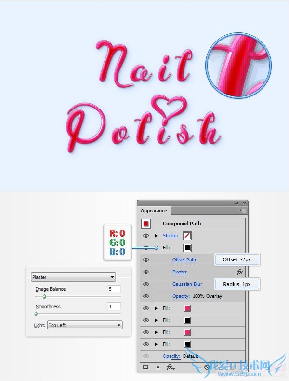Click the Smoothness slider handle
Image resolution: width=289 pixels, height=381 pixels.
click(x=36, y=313)
